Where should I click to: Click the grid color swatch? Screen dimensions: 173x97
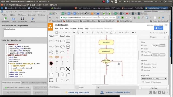pyautogui.click(x=162, y=46)
